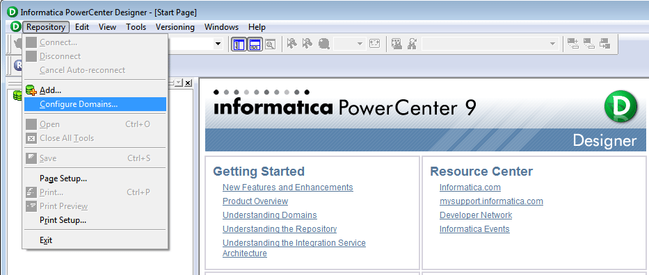Select Print Preview menu entry
Screen dimensions: 649x275
point(95,206)
